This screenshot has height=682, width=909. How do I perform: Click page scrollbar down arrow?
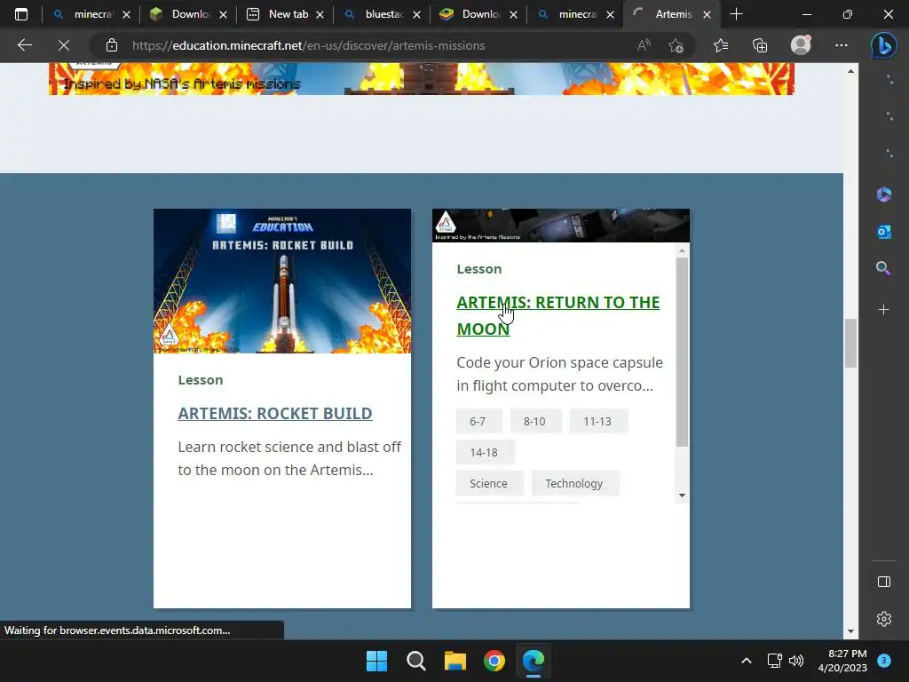[x=850, y=631]
